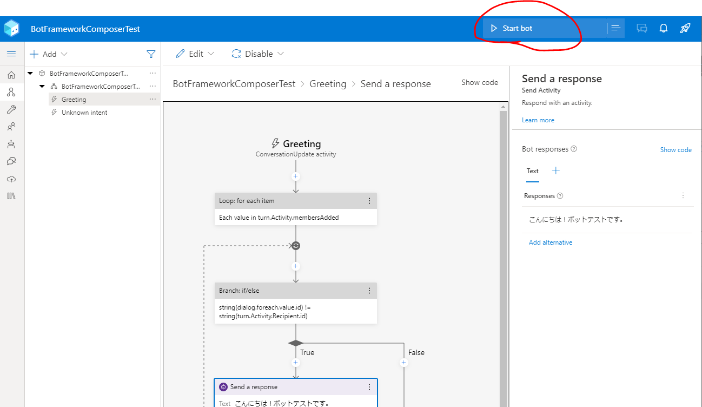Click Show code in Bot responses panel

pos(675,150)
